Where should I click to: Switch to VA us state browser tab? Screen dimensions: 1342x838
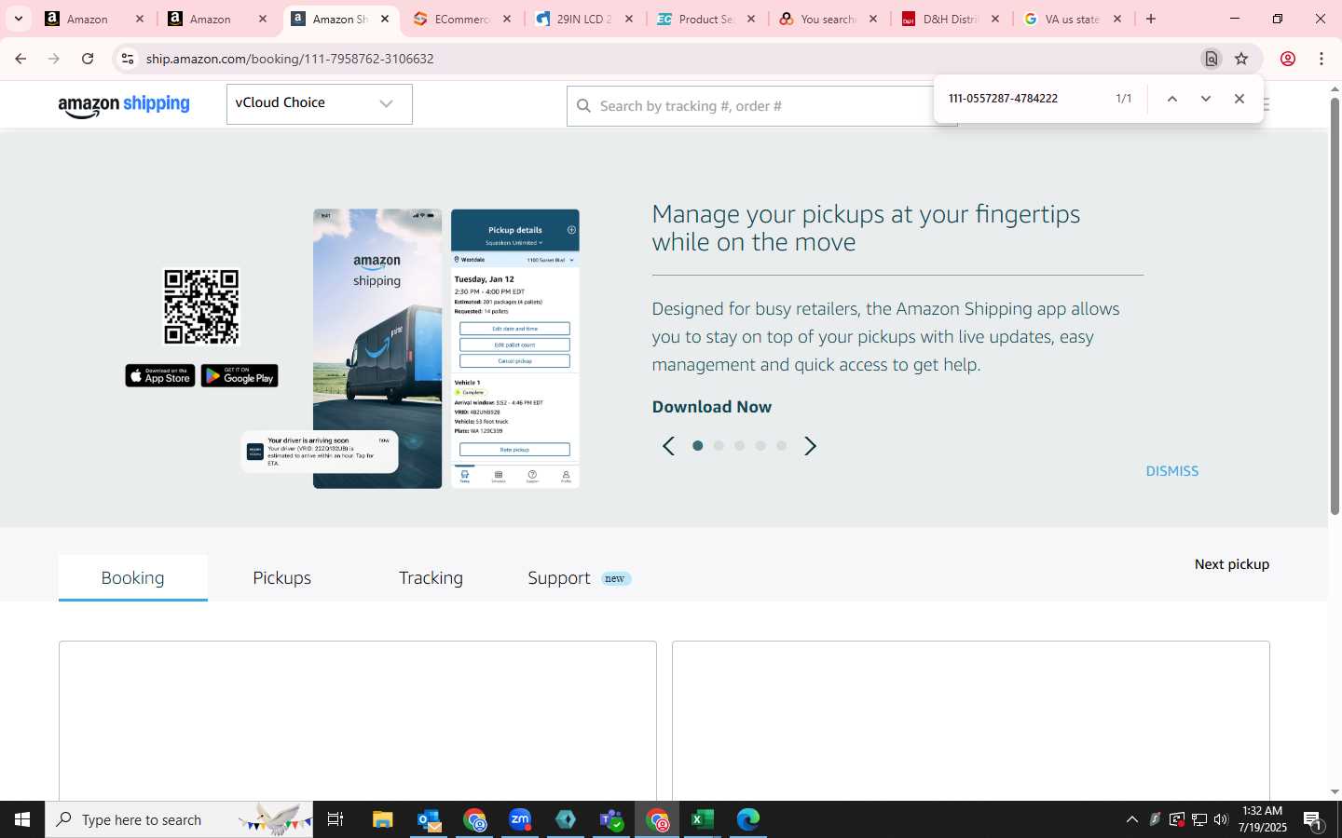tap(1073, 19)
